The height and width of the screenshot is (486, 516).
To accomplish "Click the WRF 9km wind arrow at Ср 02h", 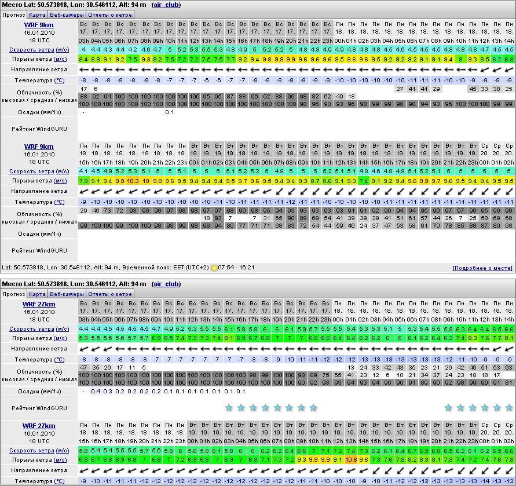I will [508, 191].
